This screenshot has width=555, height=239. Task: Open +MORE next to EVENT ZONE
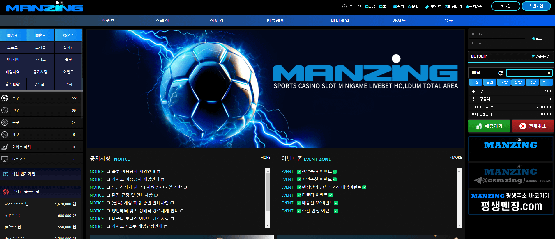coord(456,158)
